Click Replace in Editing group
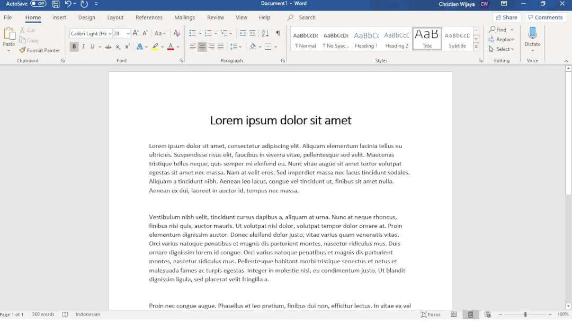Screen dimensions: 572x323 click(x=501, y=39)
